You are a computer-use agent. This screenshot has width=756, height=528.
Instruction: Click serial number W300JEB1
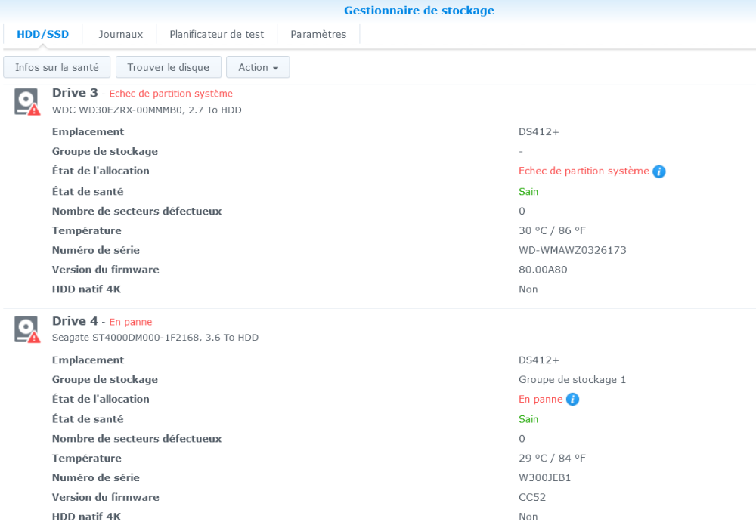click(x=545, y=478)
